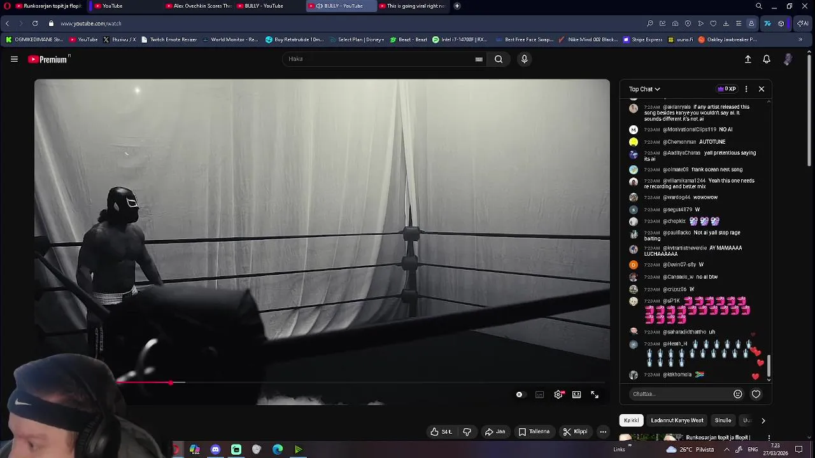The width and height of the screenshot is (815, 458).
Task: Open the emoji picker in chat
Action: coord(738,394)
